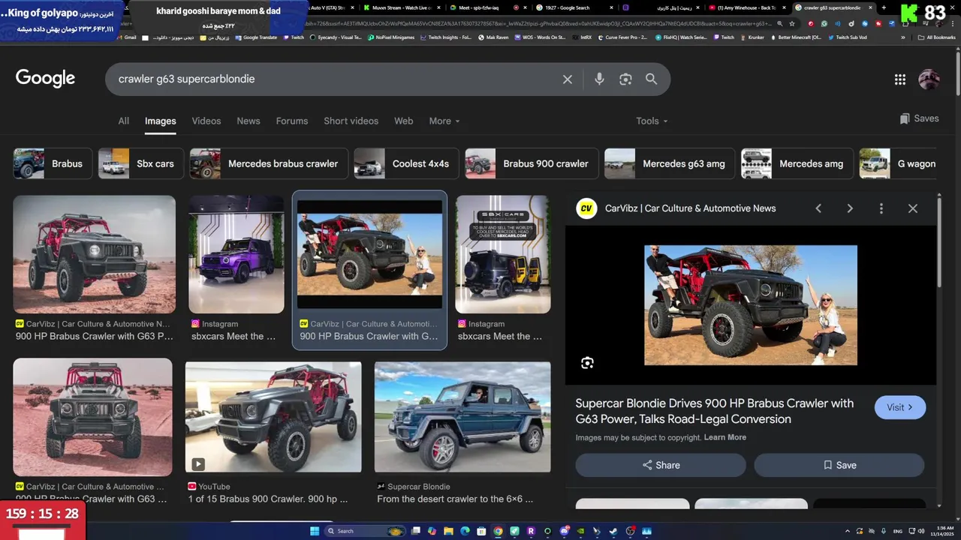Image resolution: width=961 pixels, height=540 pixels.
Task: Open a new browser tab with plus icon
Action: (x=883, y=7)
